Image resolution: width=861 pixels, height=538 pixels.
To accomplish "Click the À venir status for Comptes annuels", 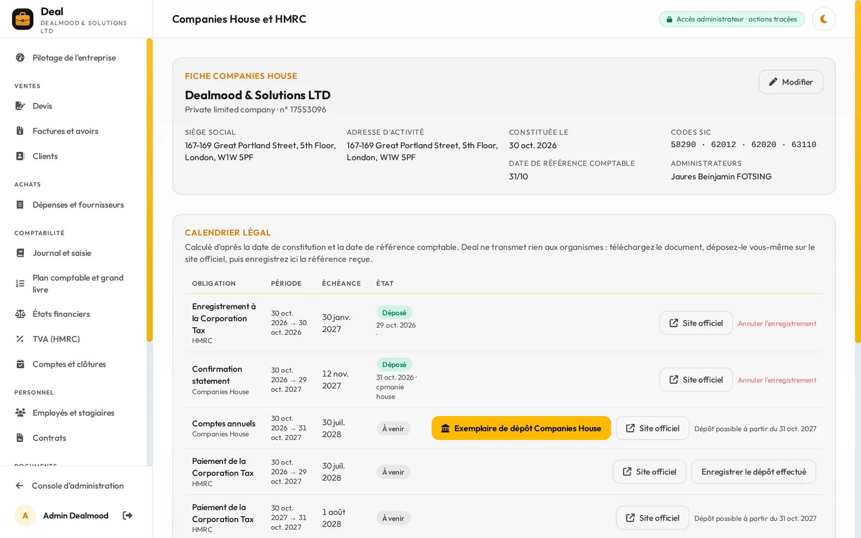I will (393, 429).
